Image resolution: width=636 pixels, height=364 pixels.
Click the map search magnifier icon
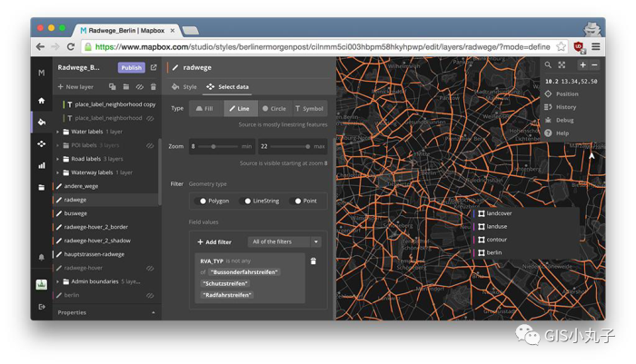click(548, 65)
